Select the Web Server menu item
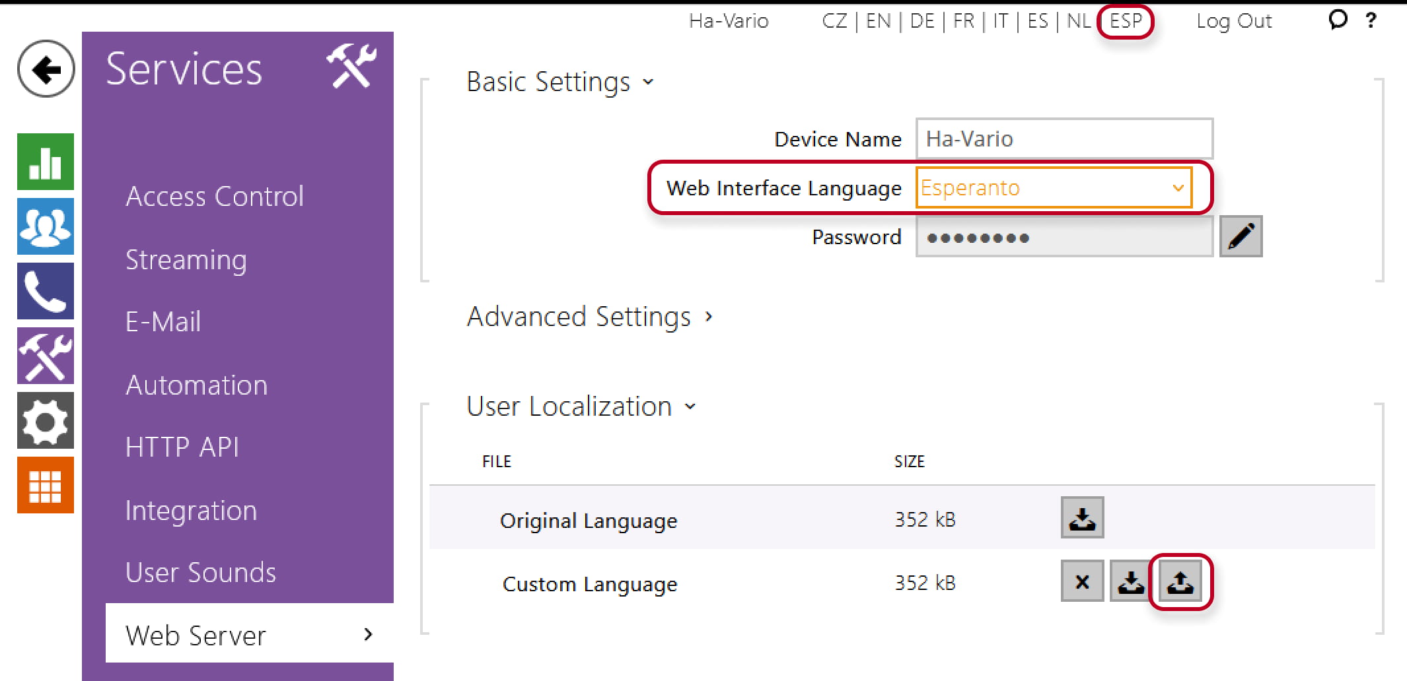The width and height of the screenshot is (1407, 681). click(250, 633)
